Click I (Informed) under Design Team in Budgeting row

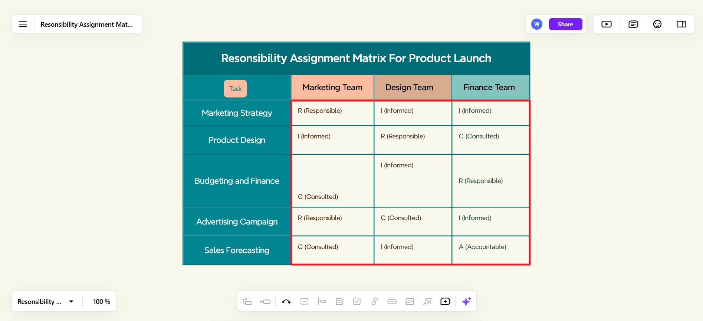click(397, 165)
